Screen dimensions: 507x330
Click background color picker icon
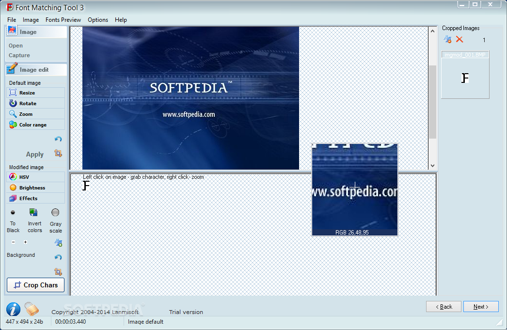click(58, 243)
